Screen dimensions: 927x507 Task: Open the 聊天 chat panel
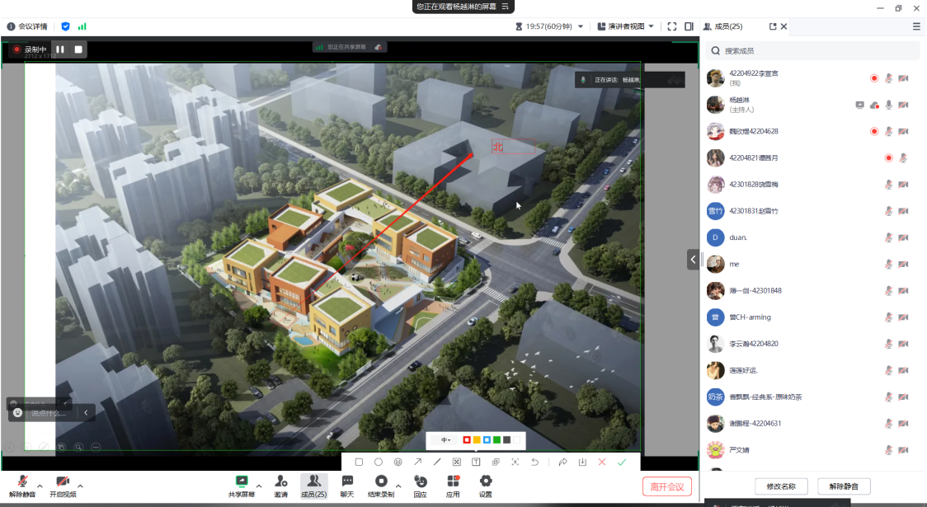347,486
